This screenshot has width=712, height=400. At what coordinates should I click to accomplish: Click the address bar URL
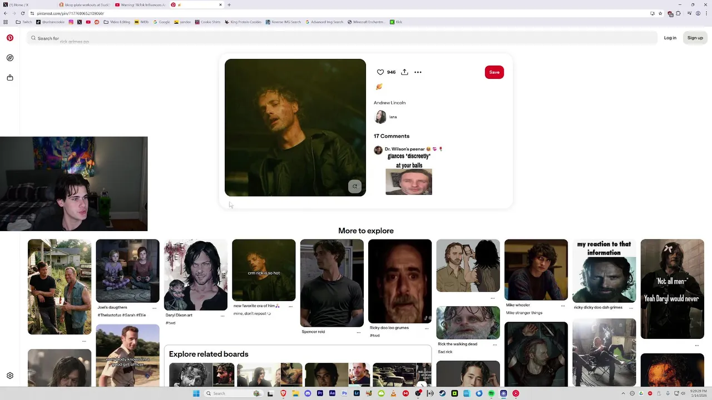(x=71, y=13)
